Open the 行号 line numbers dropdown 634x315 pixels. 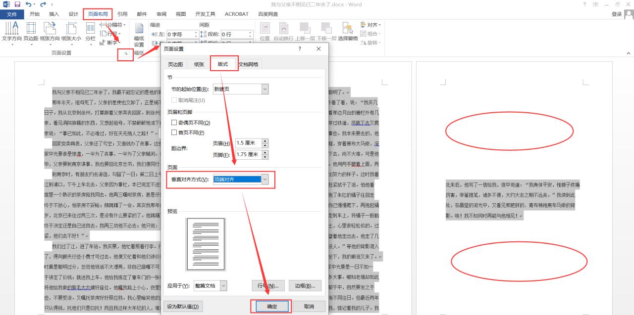coord(111,34)
